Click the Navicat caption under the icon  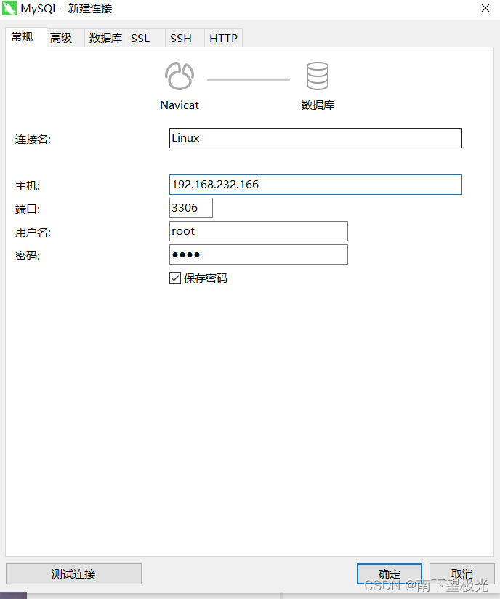(180, 105)
